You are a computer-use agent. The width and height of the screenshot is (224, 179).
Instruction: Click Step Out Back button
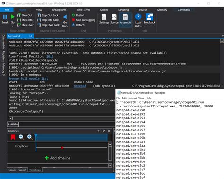(48, 15)
